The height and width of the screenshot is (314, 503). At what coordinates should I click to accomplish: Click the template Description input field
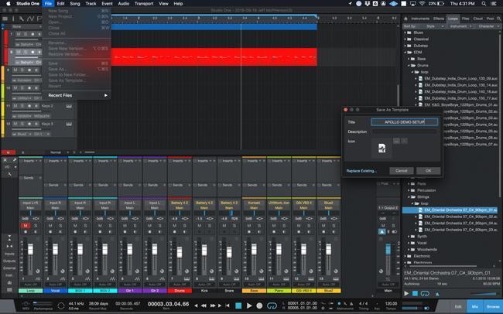[404, 131]
